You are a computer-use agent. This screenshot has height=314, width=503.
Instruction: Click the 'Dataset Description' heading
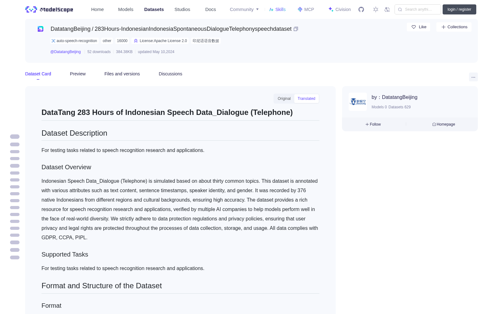coord(74,133)
